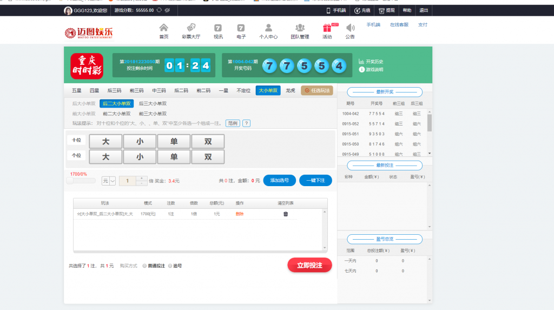Click the refresh icon beside game score

click(159, 10)
